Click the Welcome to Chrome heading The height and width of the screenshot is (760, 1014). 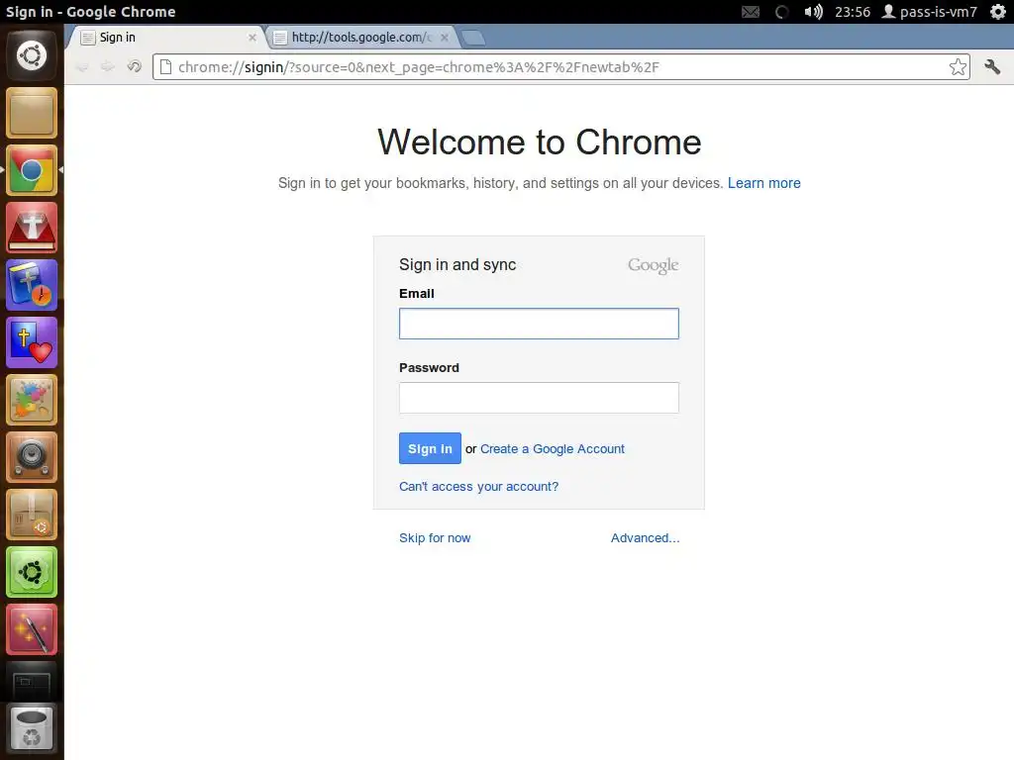coord(540,142)
